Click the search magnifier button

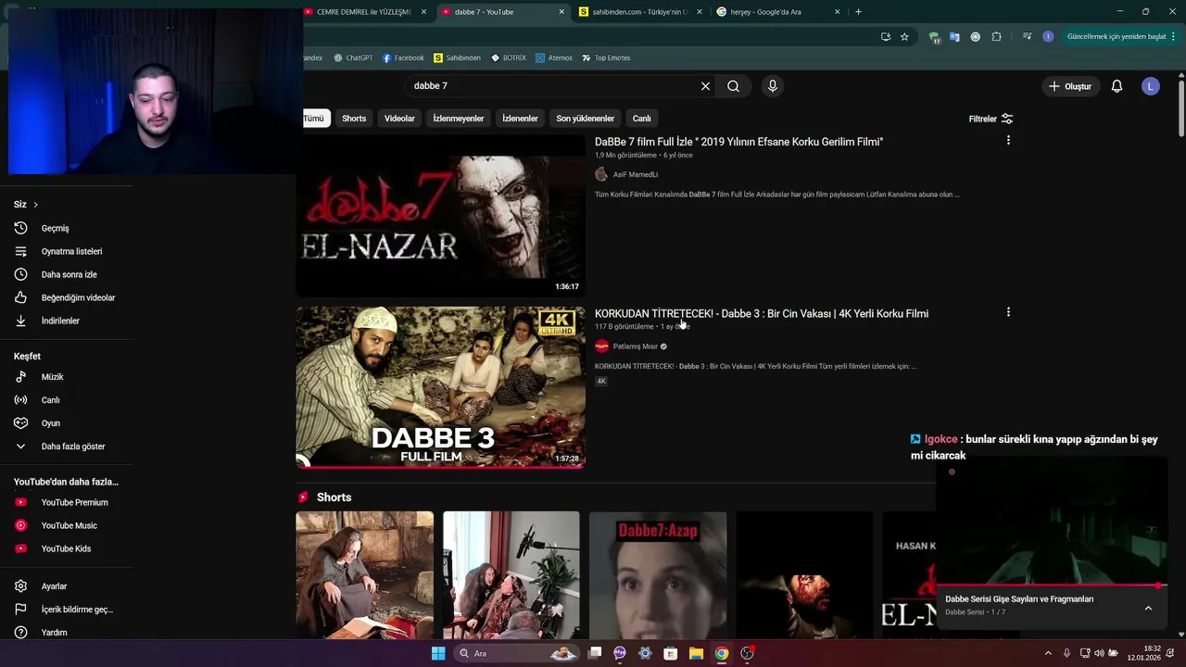tap(733, 86)
